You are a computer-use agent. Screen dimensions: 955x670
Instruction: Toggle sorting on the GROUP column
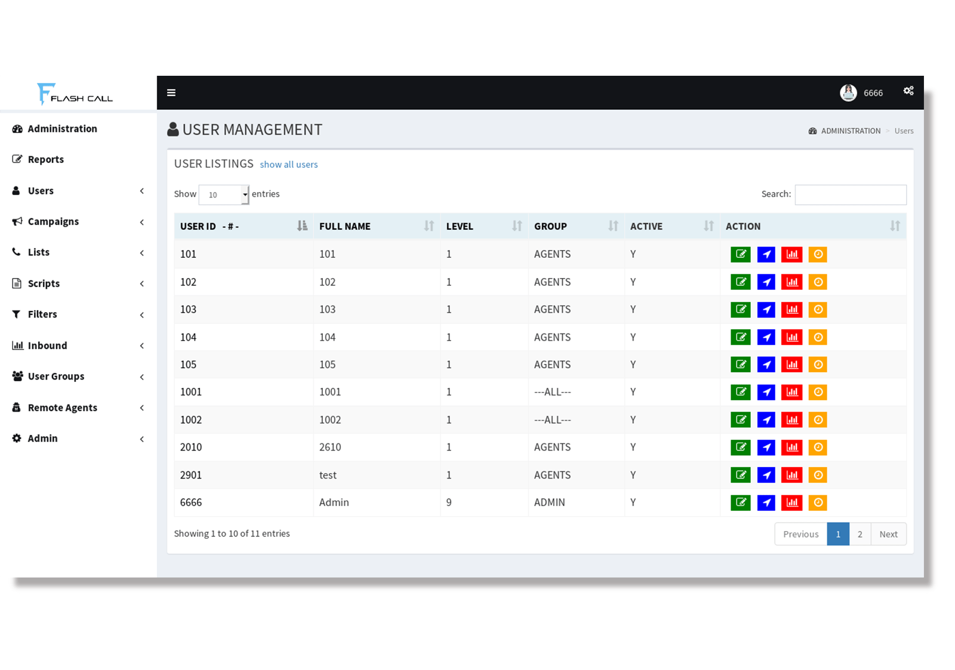tap(613, 226)
